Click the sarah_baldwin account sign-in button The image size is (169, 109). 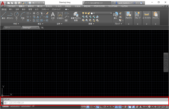tap(124, 3)
